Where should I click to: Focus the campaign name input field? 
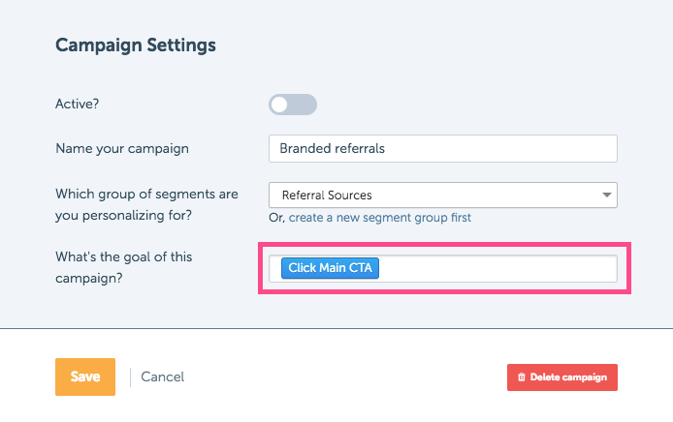click(x=443, y=149)
